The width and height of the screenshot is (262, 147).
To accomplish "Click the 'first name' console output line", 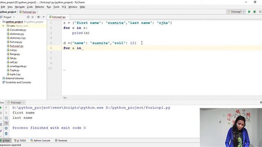I will click(24, 113).
